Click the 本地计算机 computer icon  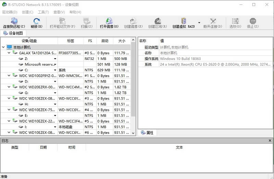[9, 47]
